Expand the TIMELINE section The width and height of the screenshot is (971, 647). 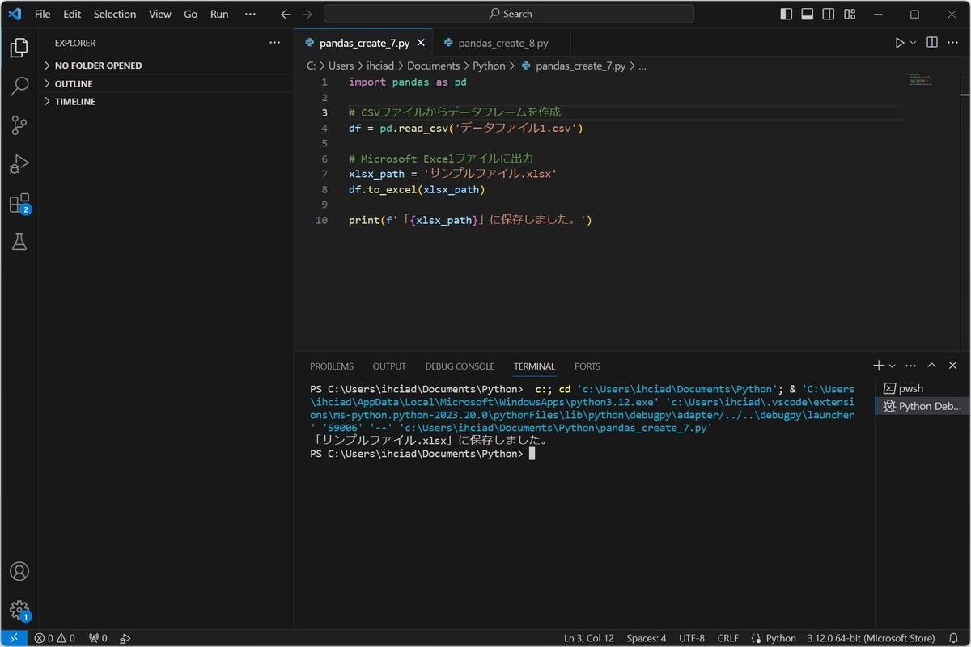[x=74, y=102]
